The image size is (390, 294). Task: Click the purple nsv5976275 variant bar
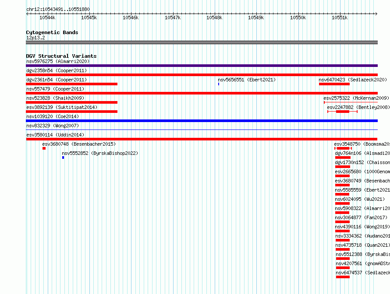pyautogui.click(x=202, y=66)
